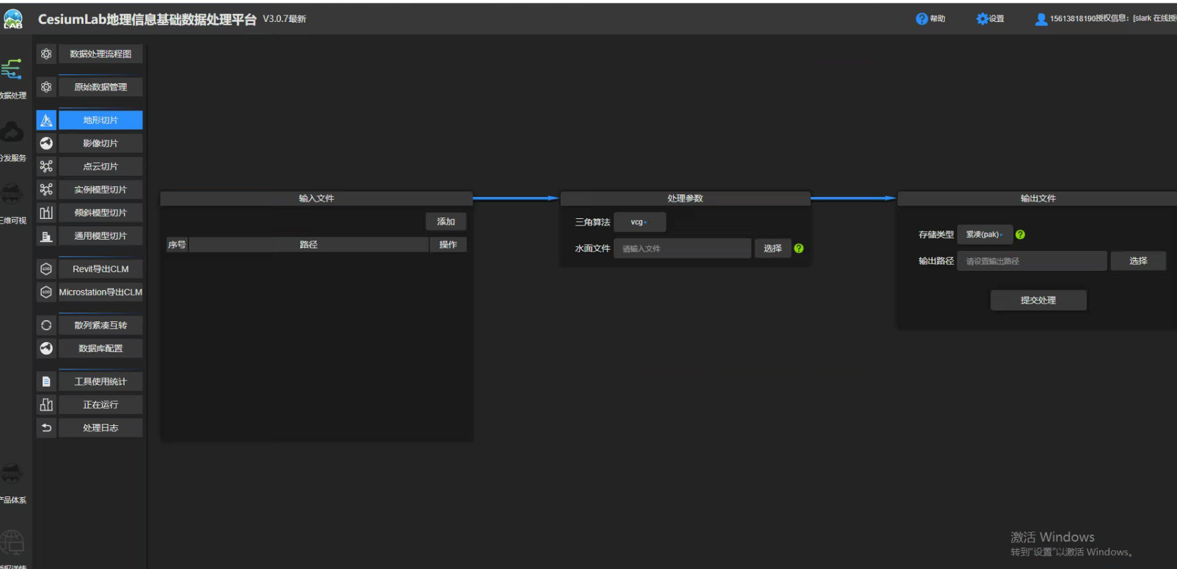
Task: Select 地形切片 menu item
Action: (101, 120)
